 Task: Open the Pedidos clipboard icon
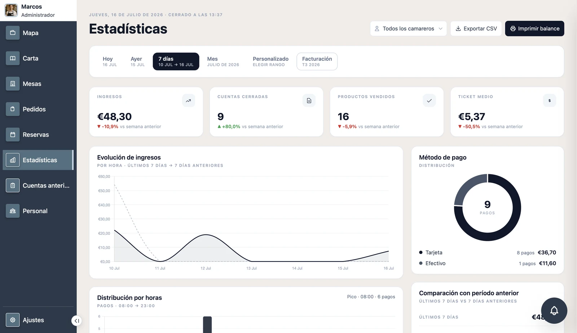pos(13,109)
